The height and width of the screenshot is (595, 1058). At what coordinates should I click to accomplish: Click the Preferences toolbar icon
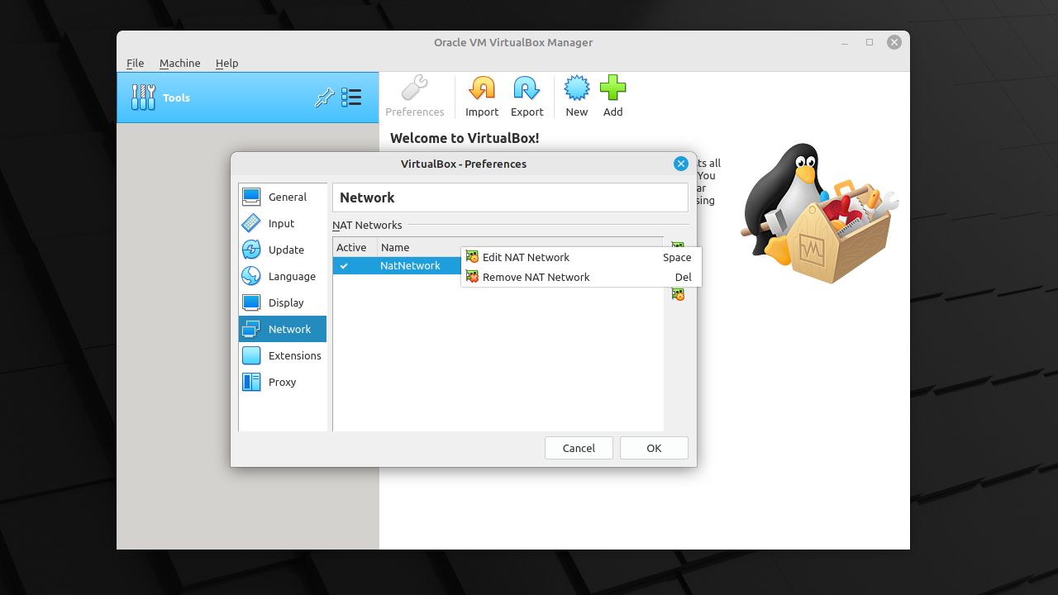(x=414, y=97)
